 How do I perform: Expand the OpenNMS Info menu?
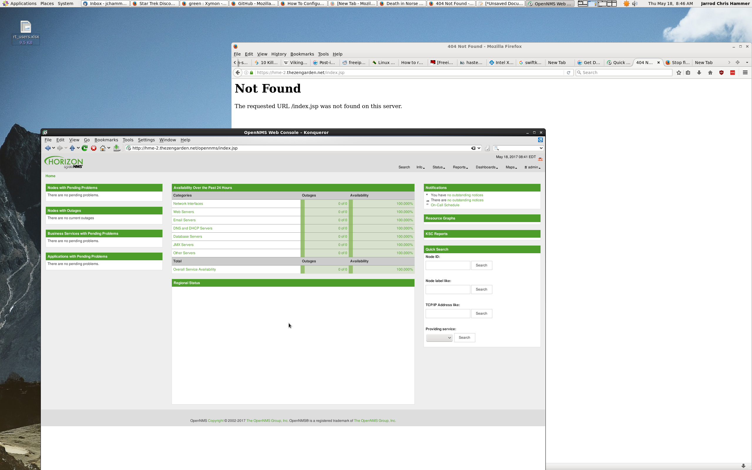pyautogui.click(x=420, y=167)
